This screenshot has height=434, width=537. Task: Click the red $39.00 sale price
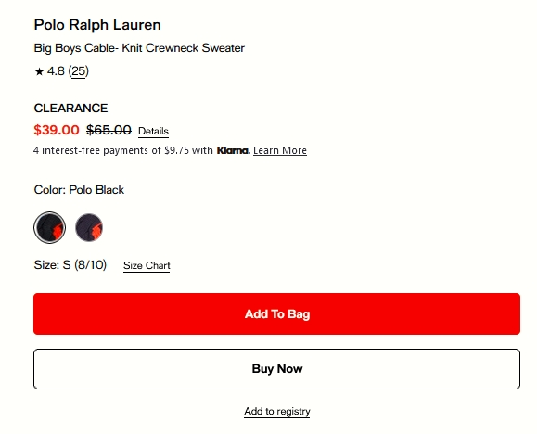pos(57,130)
